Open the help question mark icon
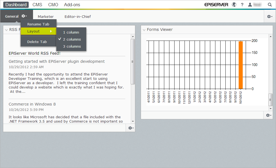Viewport: 276px width, 168px height. pos(242,5)
